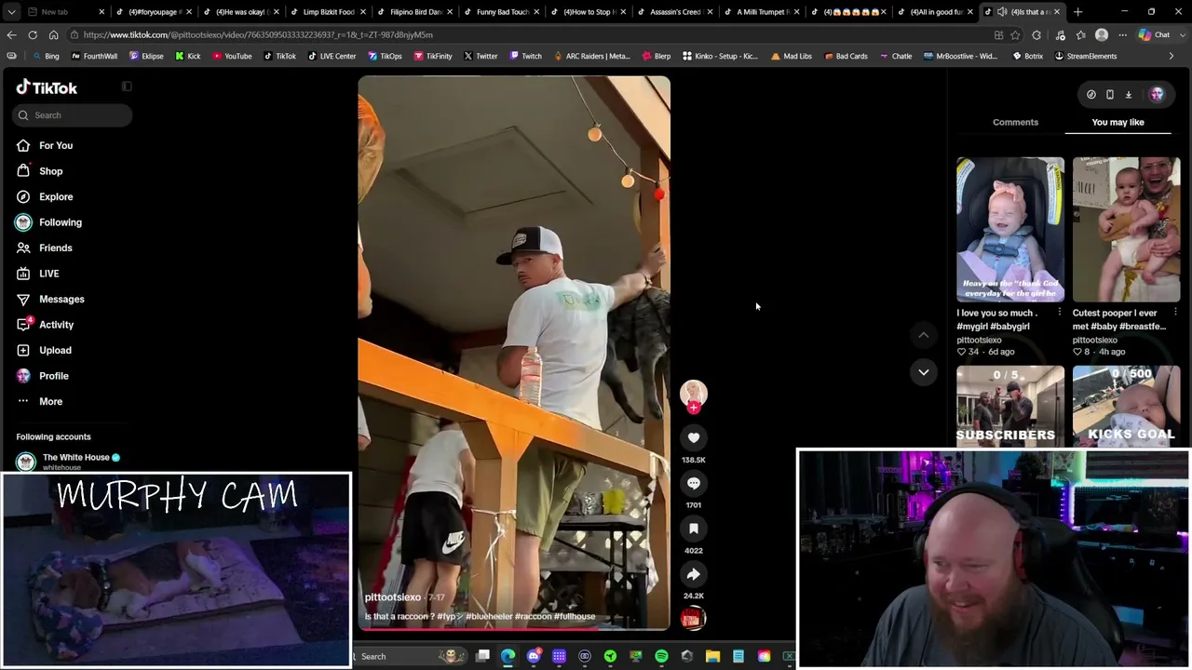The width and height of the screenshot is (1192, 670).
Task: Open the KICKS GOAL video thumbnail
Action: 1126,407
